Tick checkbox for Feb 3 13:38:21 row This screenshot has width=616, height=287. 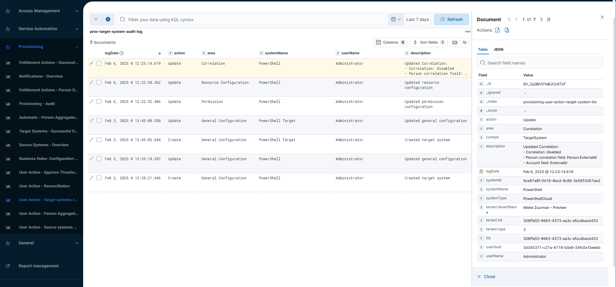click(x=99, y=178)
